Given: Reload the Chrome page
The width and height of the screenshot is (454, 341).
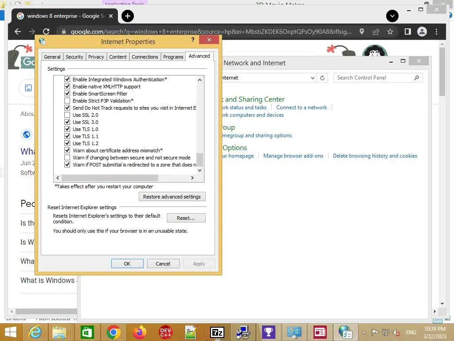Looking at the screenshot, I should [46, 32].
